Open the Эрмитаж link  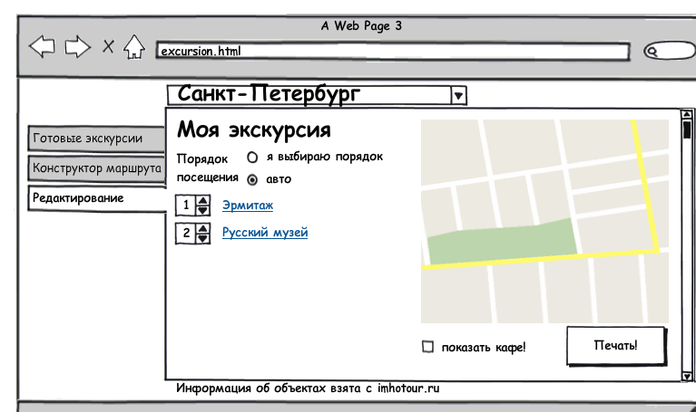pos(248,206)
